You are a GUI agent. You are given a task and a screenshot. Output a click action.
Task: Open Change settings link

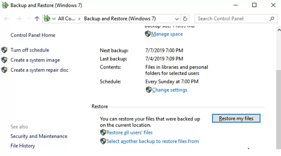(x=169, y=90)
